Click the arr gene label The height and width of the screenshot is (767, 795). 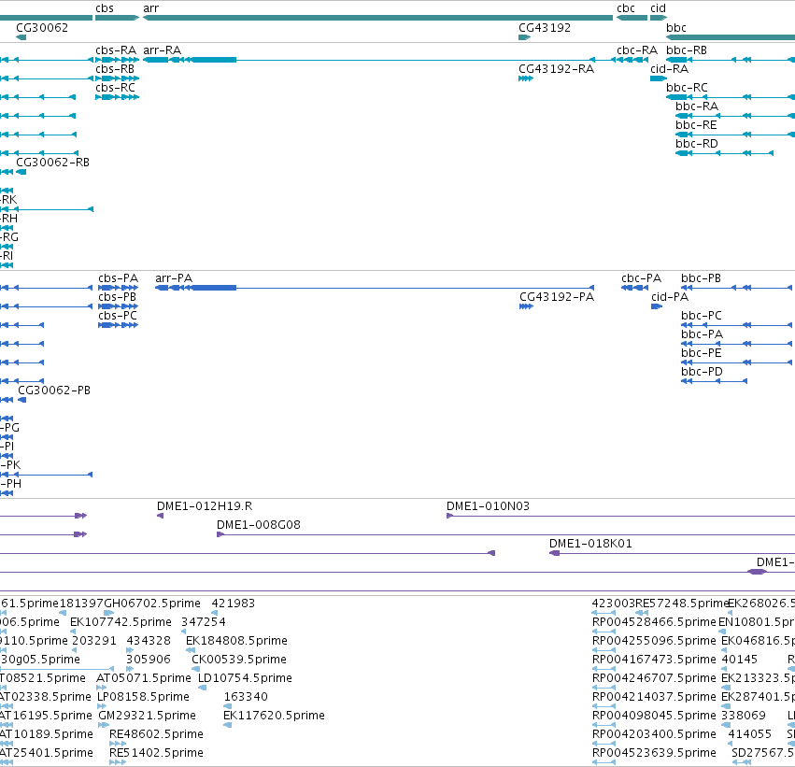point(150,8)
